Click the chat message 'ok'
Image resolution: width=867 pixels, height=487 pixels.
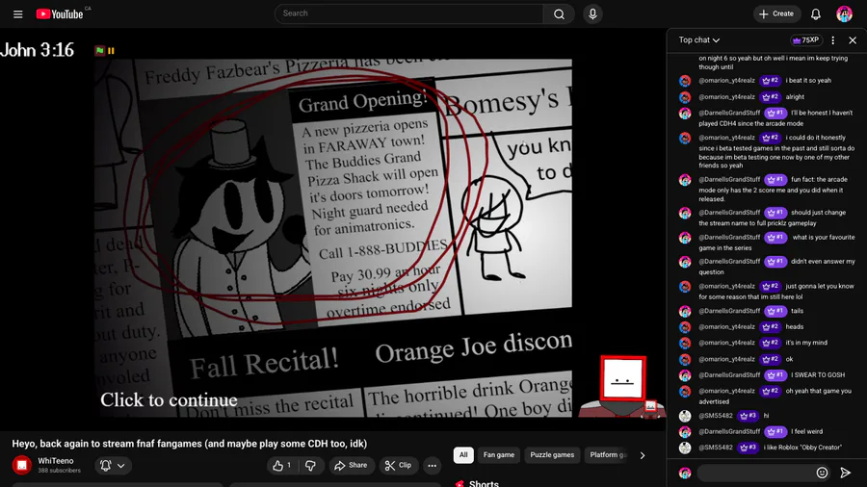coord(789,359)
